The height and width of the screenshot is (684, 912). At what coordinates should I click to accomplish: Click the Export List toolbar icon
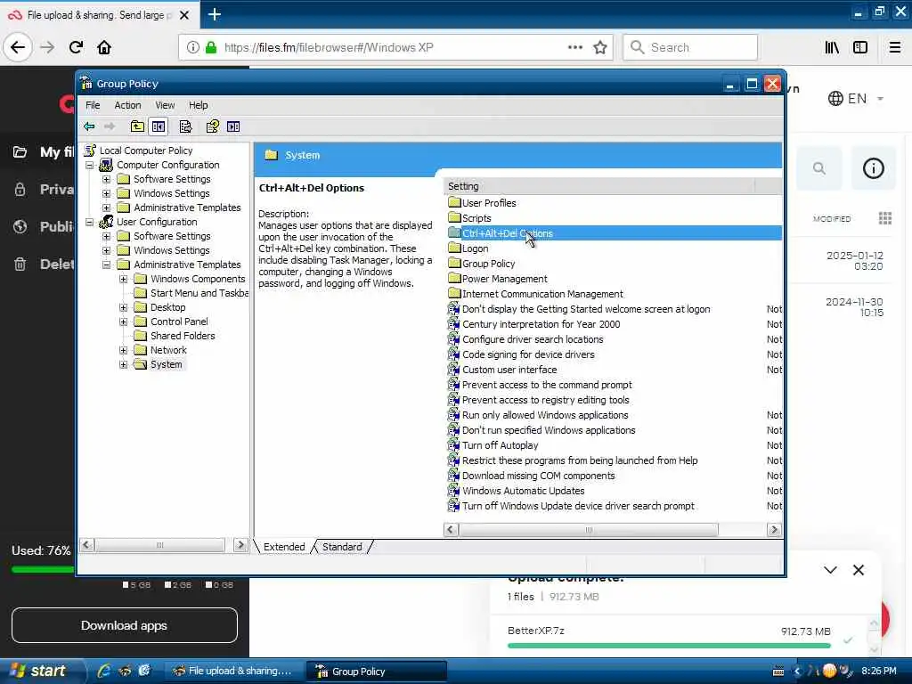click(x=185, y=126)
